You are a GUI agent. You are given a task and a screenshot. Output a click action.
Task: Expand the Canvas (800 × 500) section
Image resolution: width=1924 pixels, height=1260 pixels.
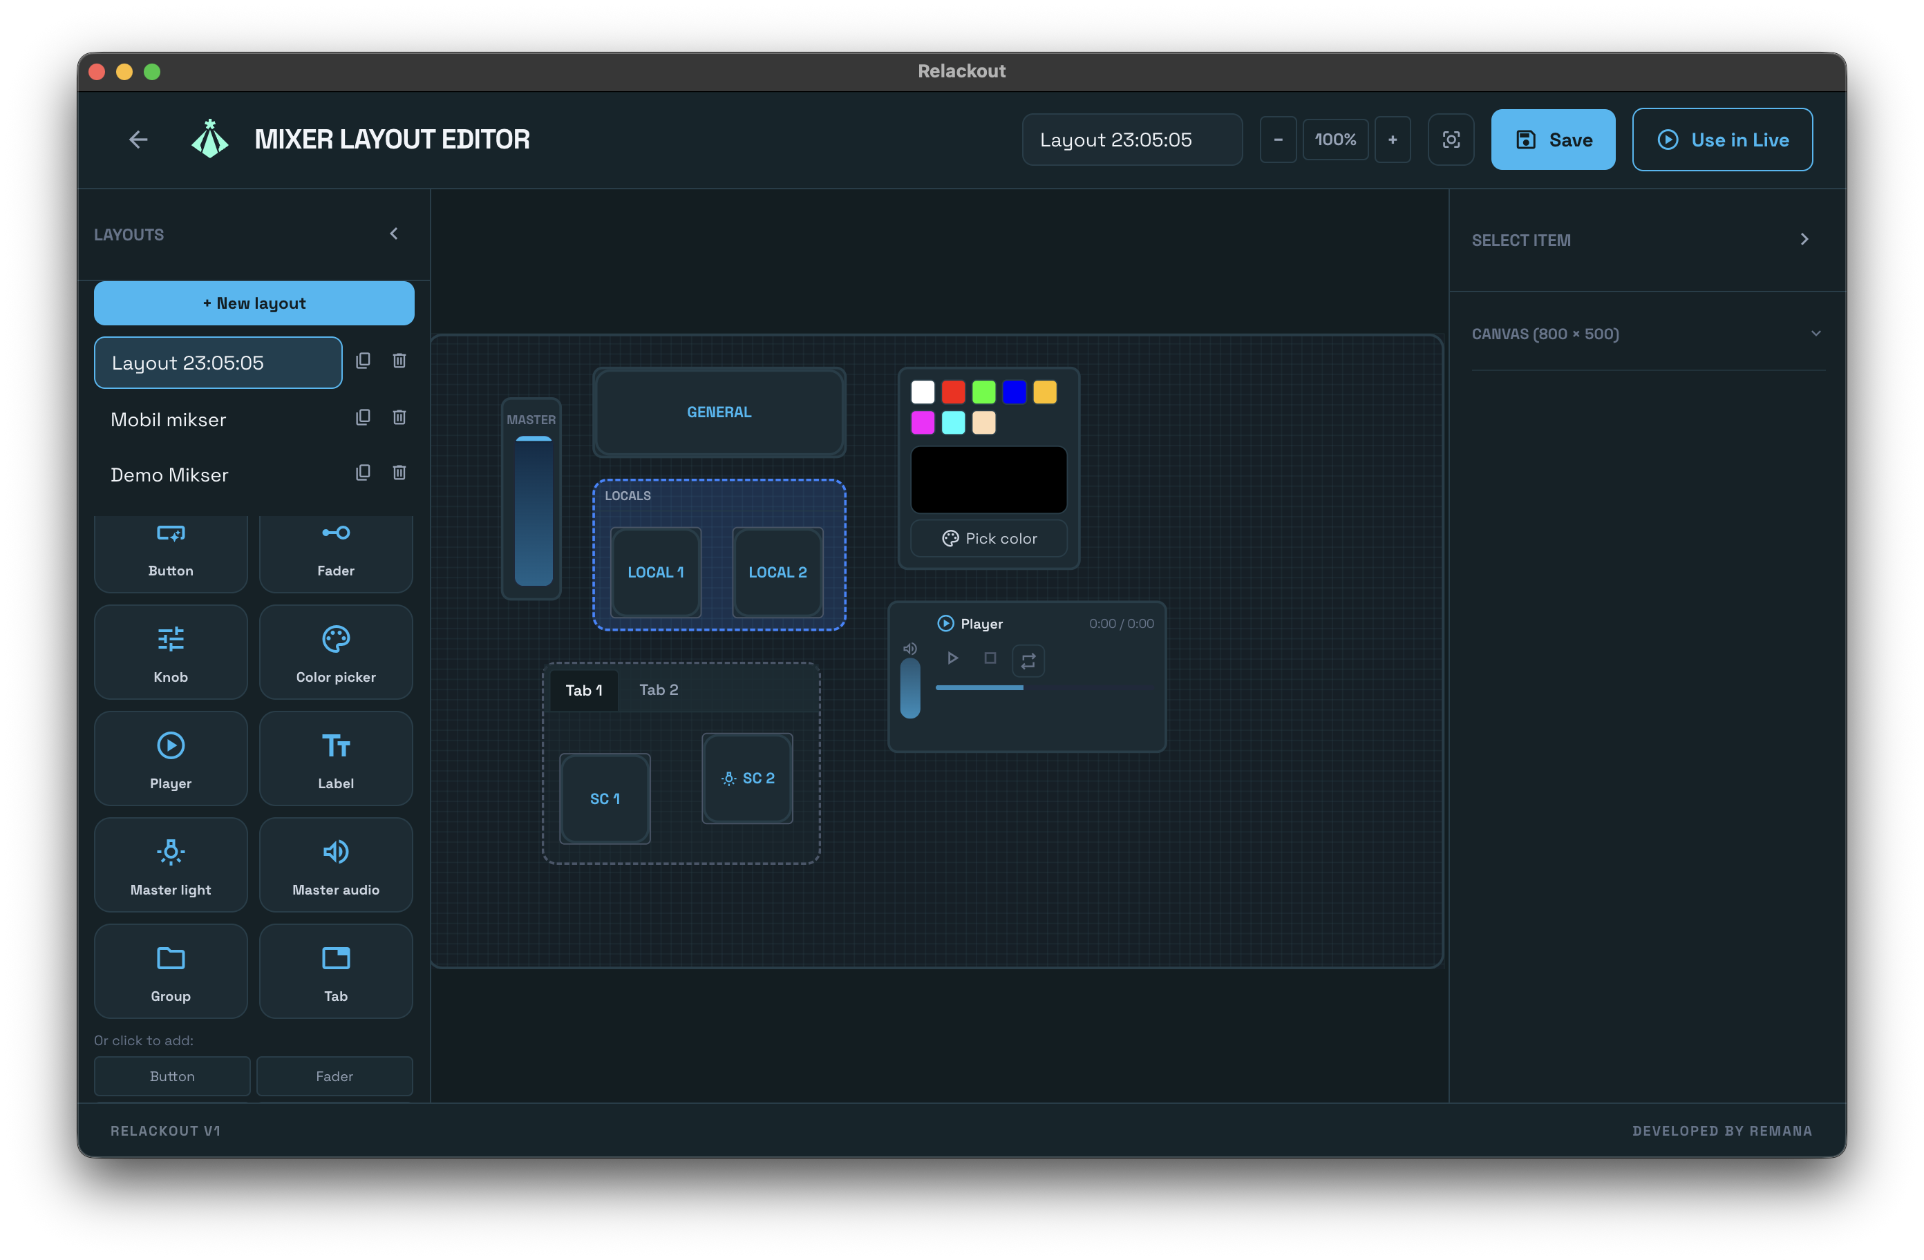pyautogui.click(x=1815, y=333)
